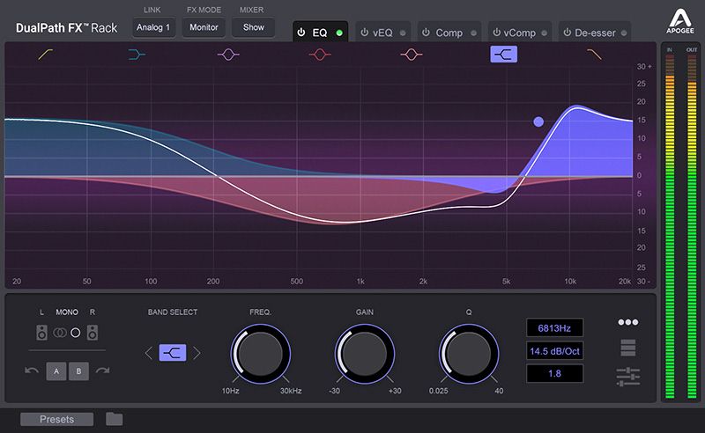This screenshot has width=705, height=433.
Task: Switch to the vComp tab
Action: click(521, 33)
